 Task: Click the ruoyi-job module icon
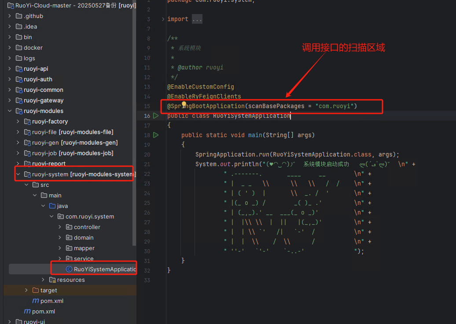(27, 153)
